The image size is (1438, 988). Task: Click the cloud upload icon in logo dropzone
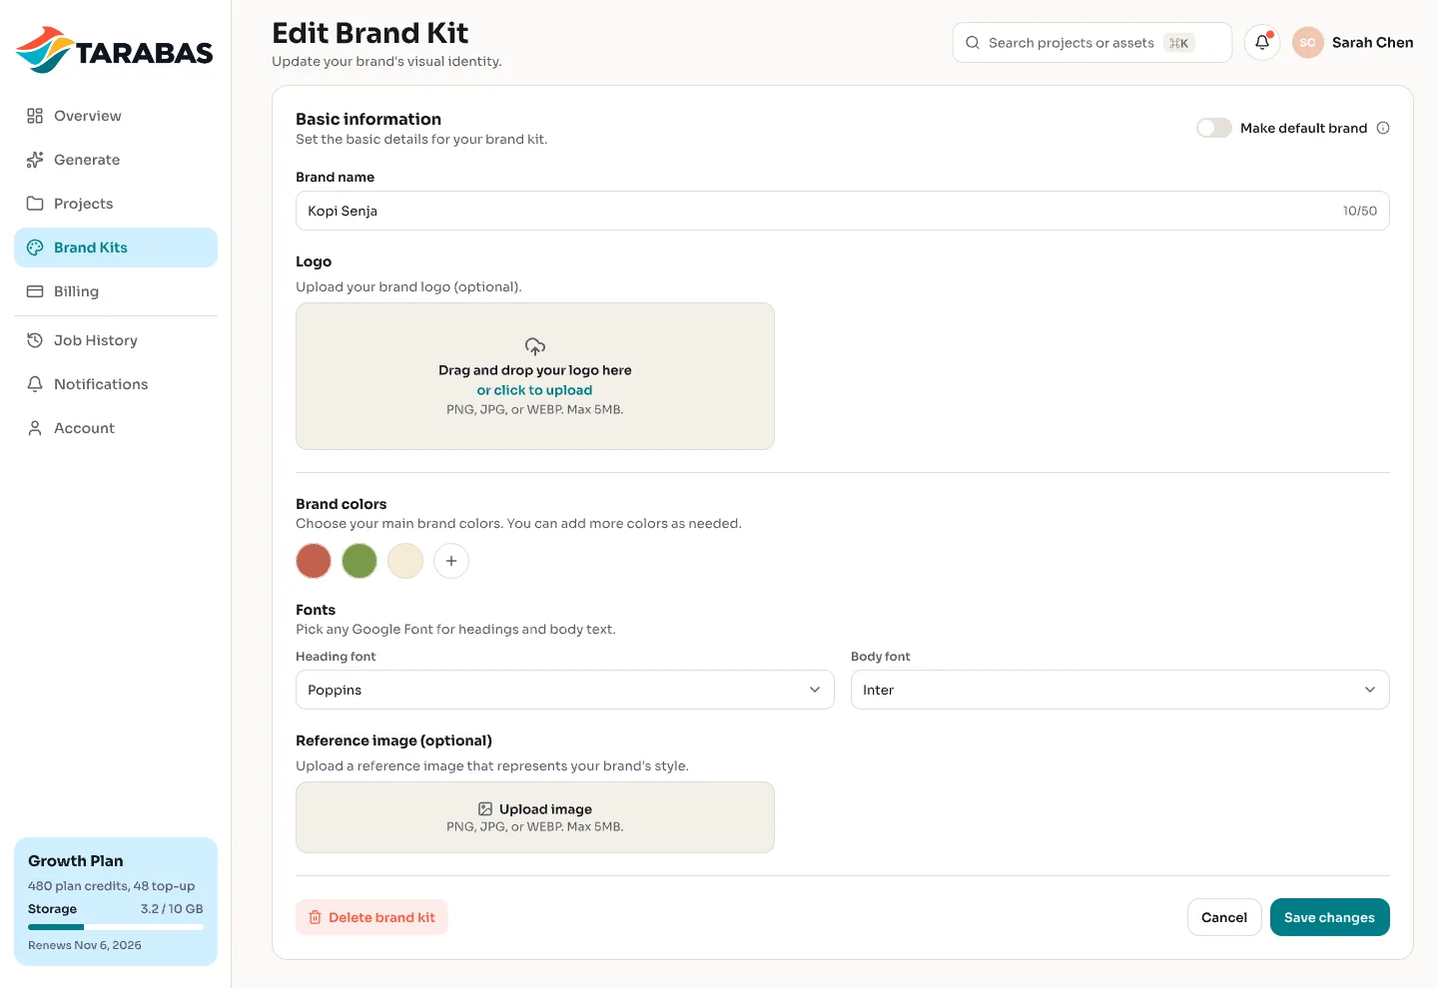[535, 346]
